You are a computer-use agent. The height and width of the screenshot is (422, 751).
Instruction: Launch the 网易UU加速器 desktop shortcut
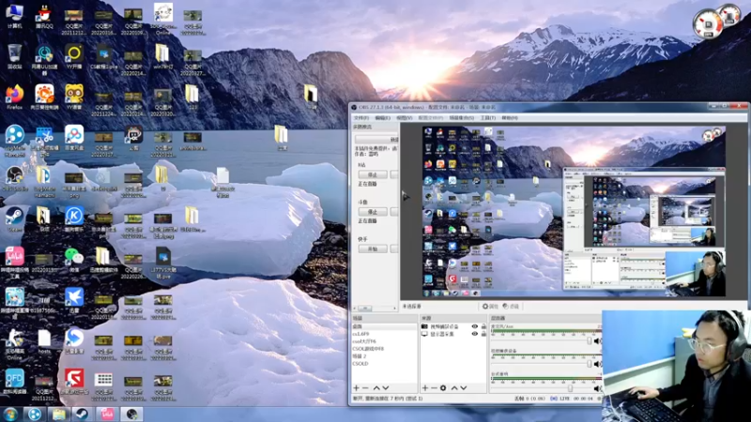click(x=44, y=59)
